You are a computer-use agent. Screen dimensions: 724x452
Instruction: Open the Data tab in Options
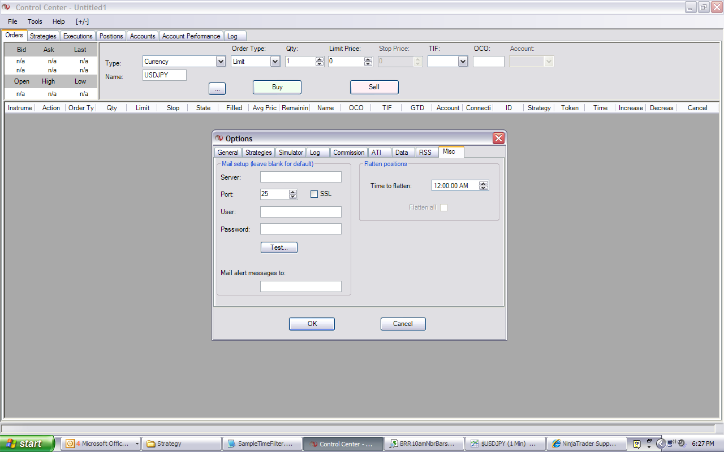[x=402, y=153]
